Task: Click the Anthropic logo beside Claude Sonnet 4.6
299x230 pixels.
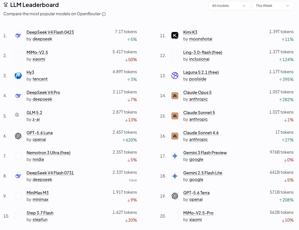Action: 175,136
